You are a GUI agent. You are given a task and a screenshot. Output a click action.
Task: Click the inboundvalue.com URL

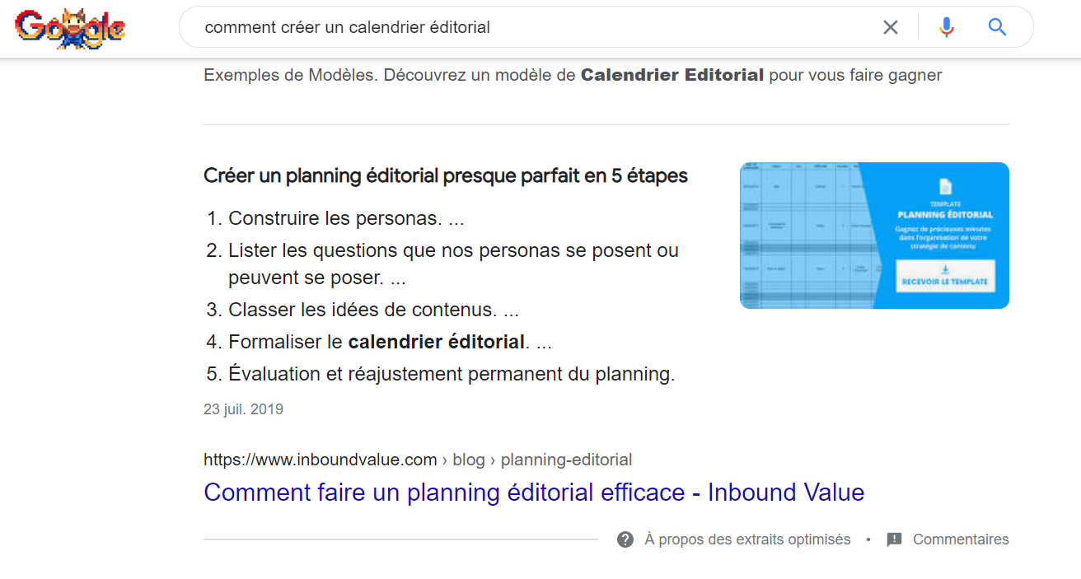(x=321, y=460)
